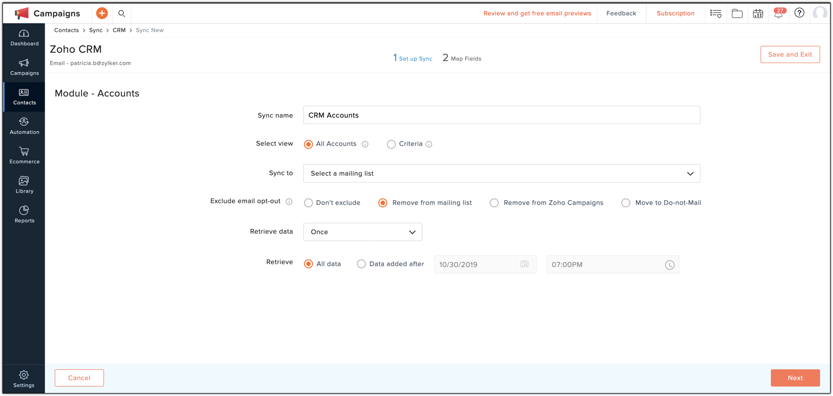Open the help question mark icon
The height and width of the screenshot is (396, 833).
tap(800, 13)
